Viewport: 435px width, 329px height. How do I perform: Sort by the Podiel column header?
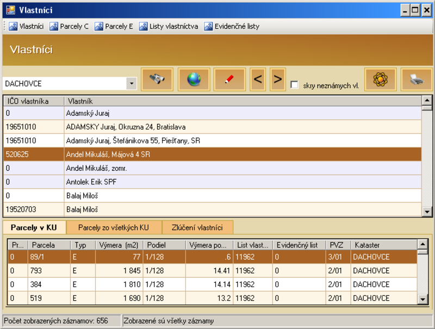coord(164,245)
